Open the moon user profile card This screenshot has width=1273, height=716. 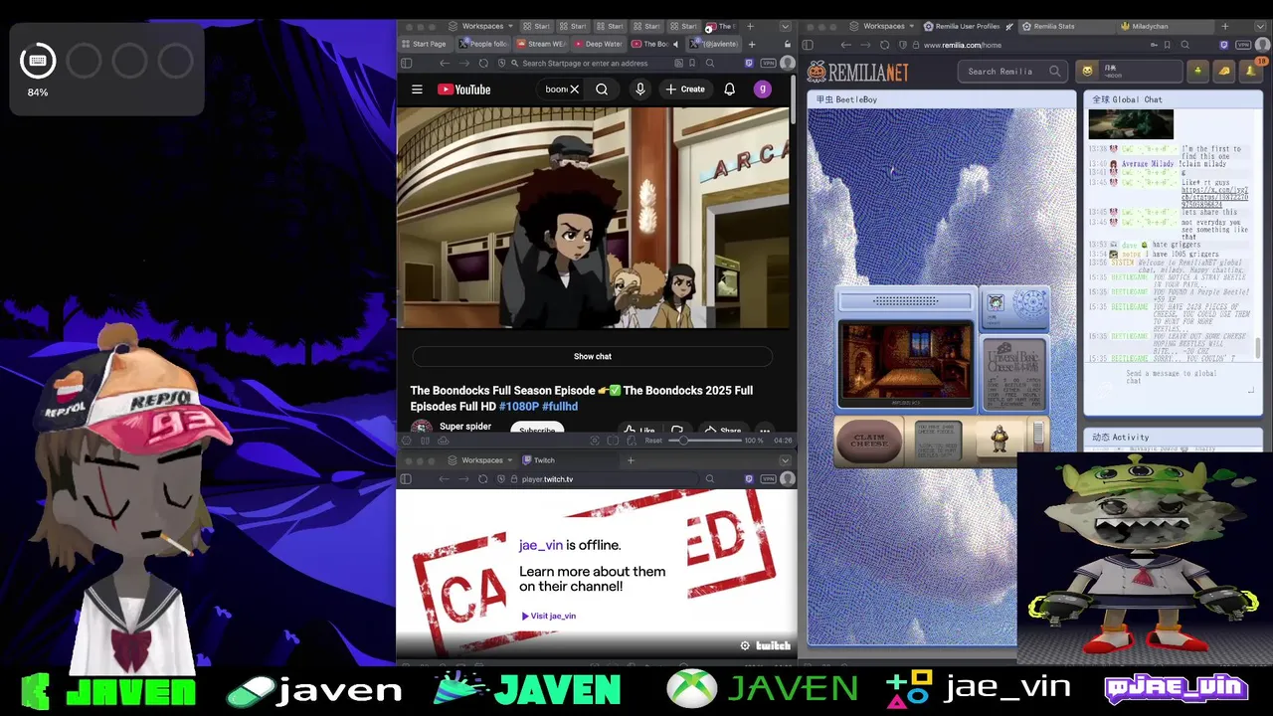coord(1129,71)
